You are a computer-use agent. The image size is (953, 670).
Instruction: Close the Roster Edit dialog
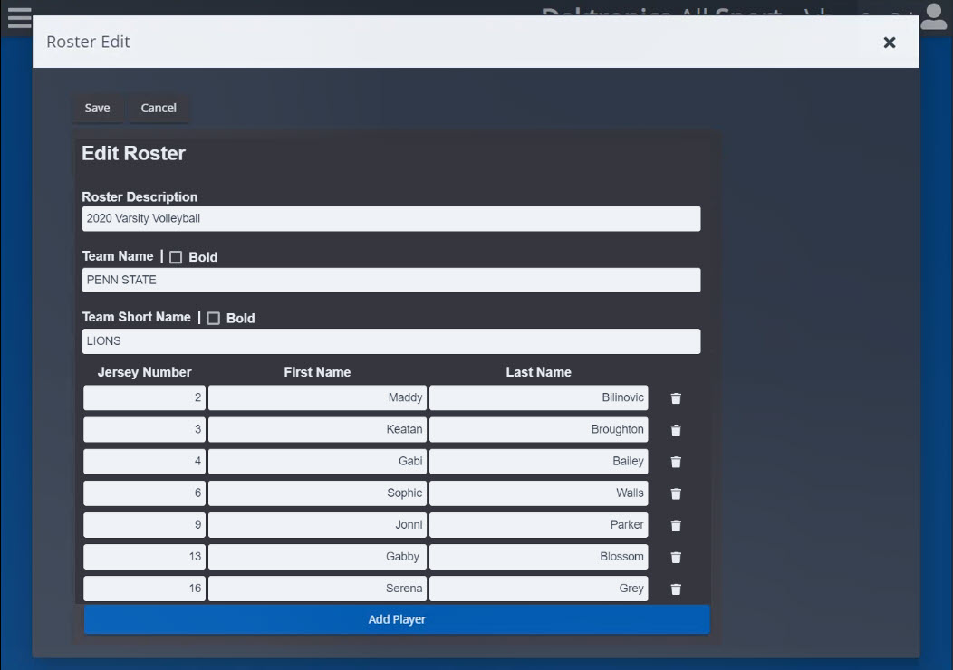tap(889, 43)
